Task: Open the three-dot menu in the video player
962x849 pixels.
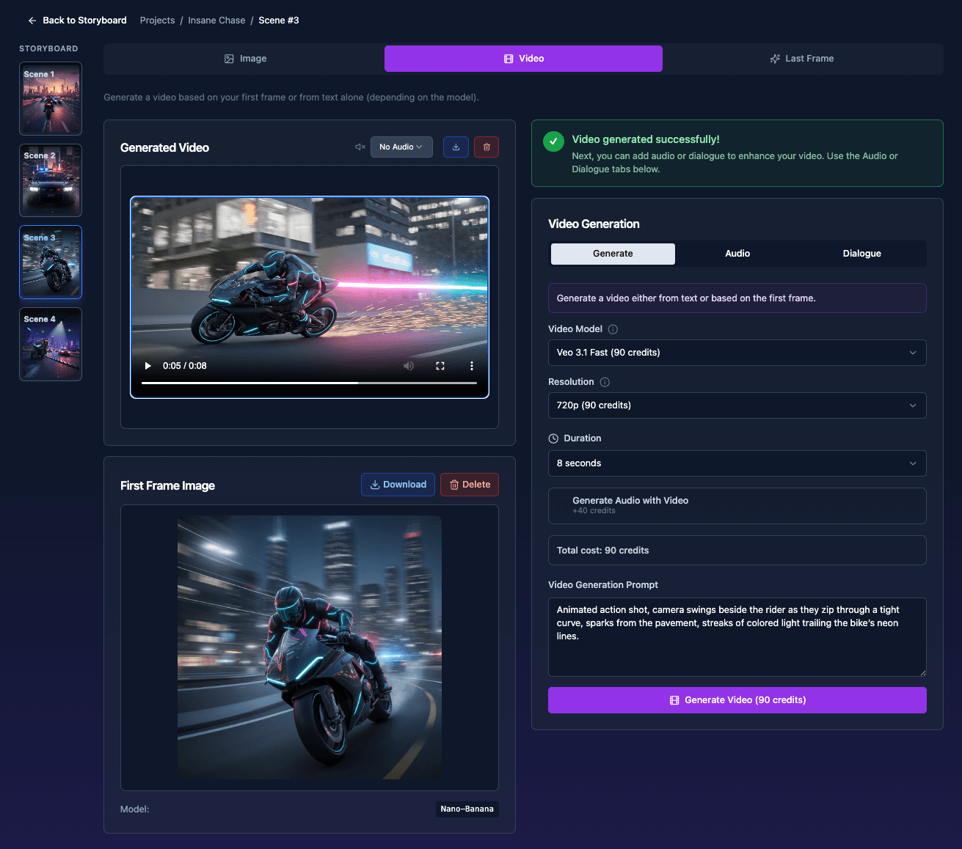Action: [471, 365]
